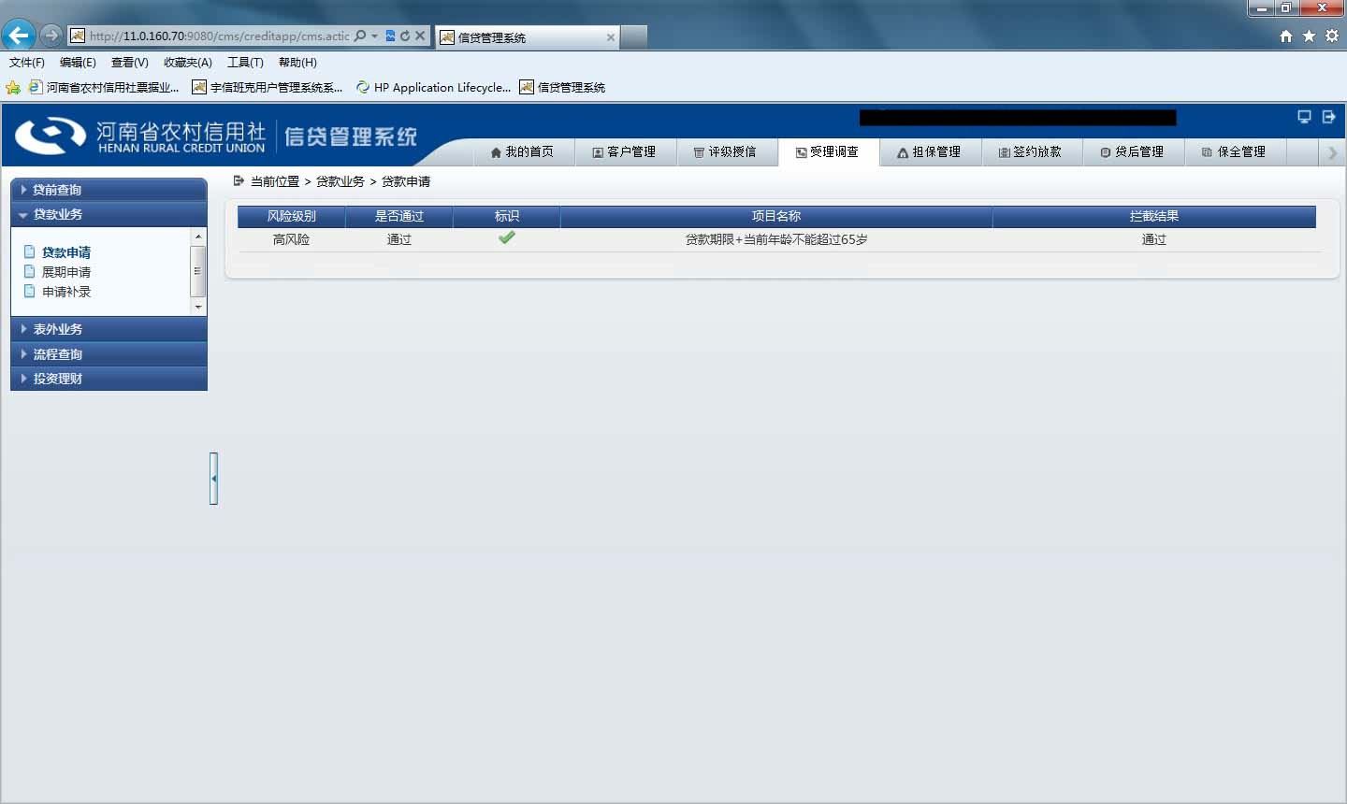Collapse the left sidebar with the splitter handle
This screenshot has width=1347, height=804.
213,479
